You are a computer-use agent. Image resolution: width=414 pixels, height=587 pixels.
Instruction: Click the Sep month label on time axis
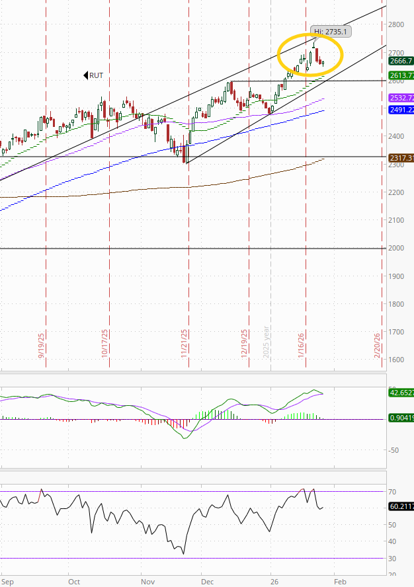click(x=8, y=582)
